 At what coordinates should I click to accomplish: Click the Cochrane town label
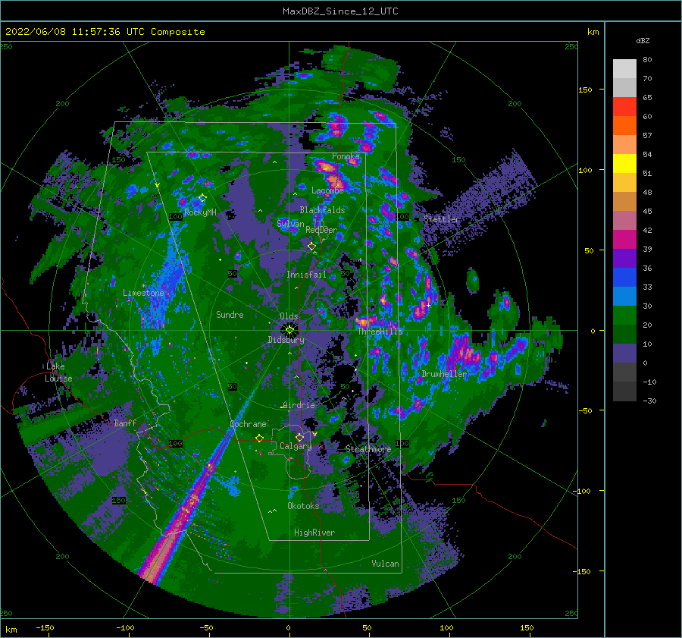248,424
